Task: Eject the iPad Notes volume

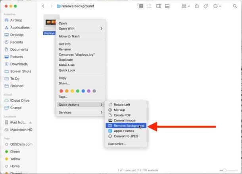Action: tap(31, 123)
